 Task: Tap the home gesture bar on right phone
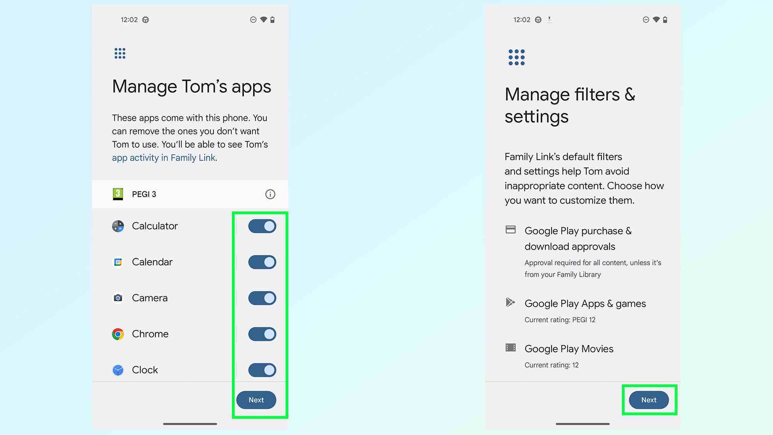(x=582, y=424)
